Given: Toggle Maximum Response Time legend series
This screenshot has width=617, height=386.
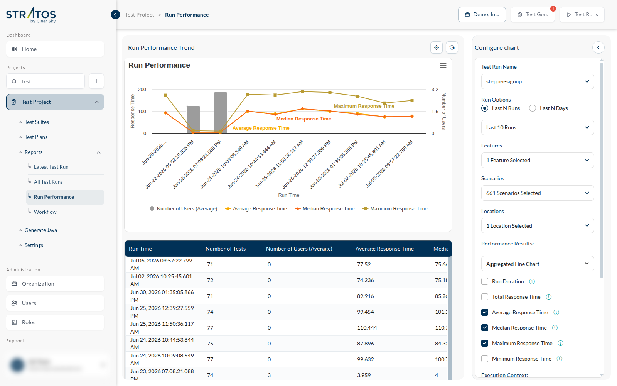Looking at the screenshot, I should (395, 208).
